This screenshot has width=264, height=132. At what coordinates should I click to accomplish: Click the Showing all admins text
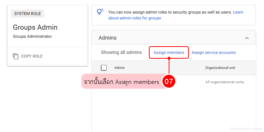pos(121,52)
